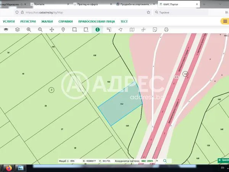Open the РЕГИСТРИ menu
Viewport: 229px width, 172px height.
[x=28, y=21]
